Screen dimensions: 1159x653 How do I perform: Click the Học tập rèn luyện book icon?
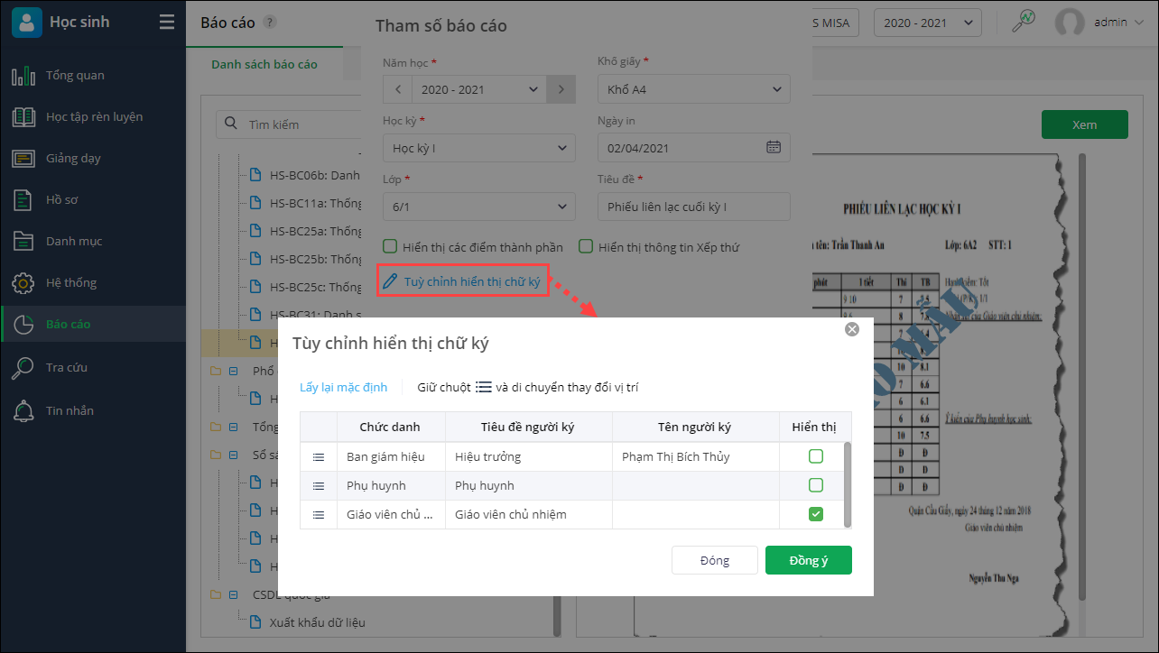click(23, 117)
